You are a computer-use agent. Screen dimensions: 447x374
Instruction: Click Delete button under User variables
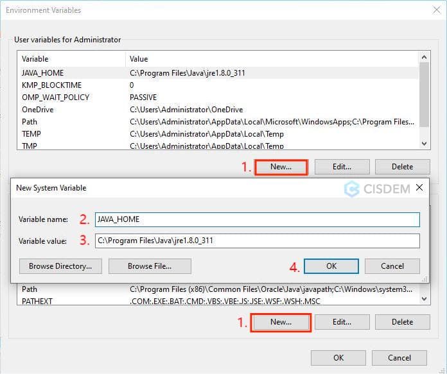402,167
